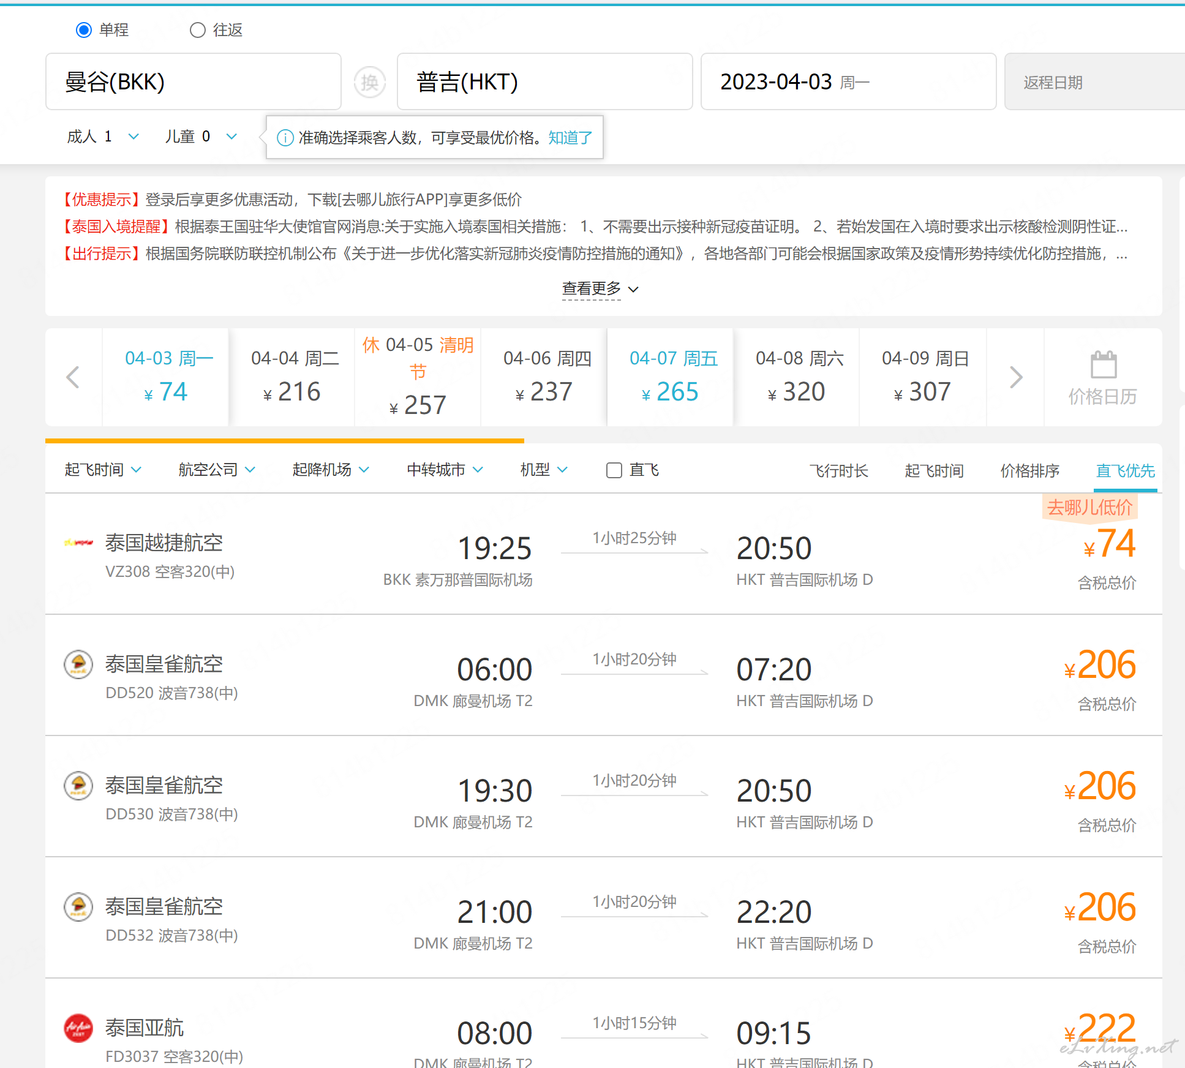
Task: Open the departure date 2023-04-03 field
Action: pos(848,81)
